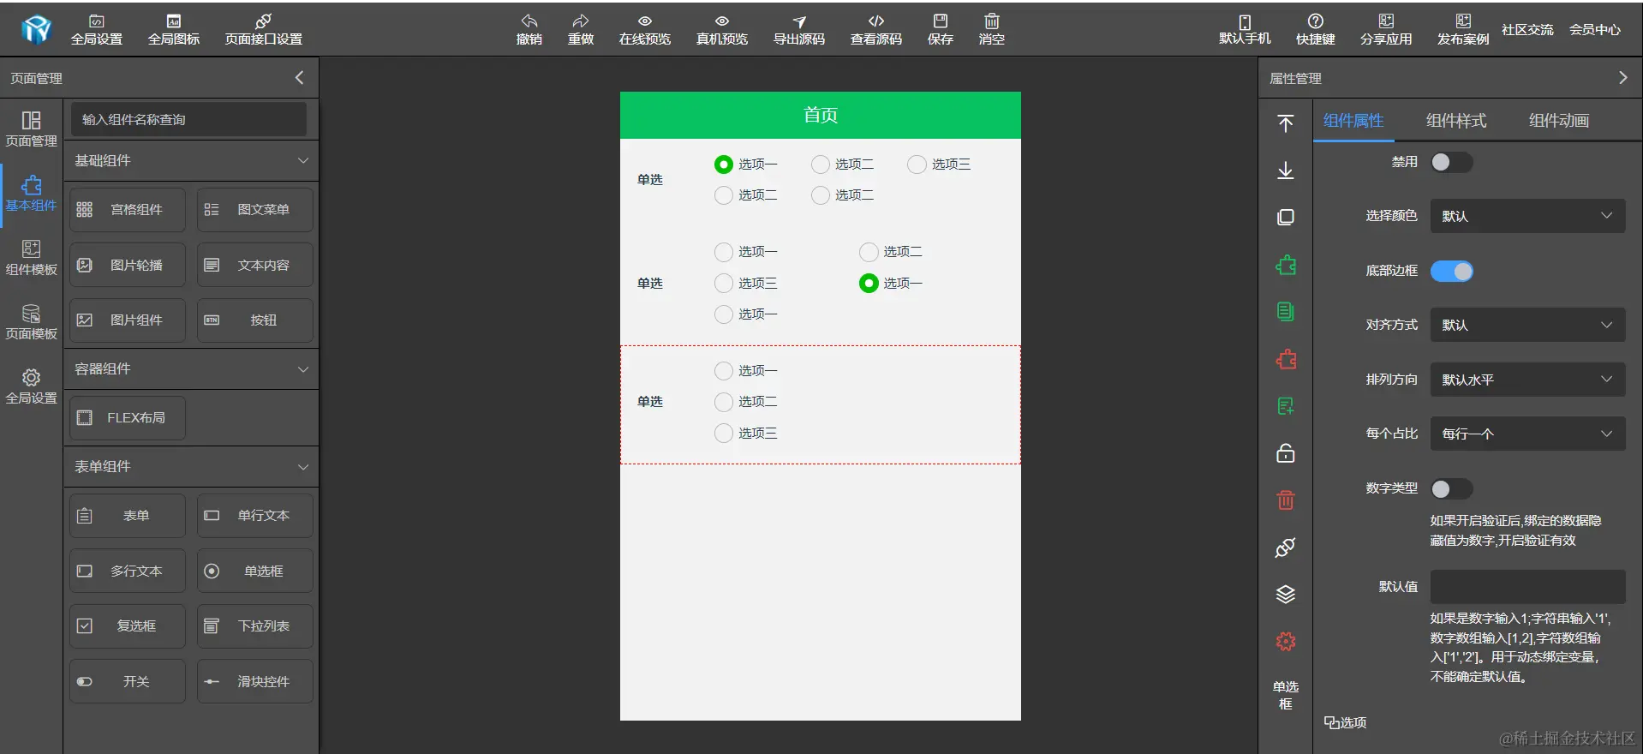Switch to the 组件属性 tab
Viewport: 1643px width, 754px height.
coord(1353,121)
